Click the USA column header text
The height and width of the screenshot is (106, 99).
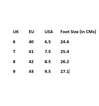[49, 32]
